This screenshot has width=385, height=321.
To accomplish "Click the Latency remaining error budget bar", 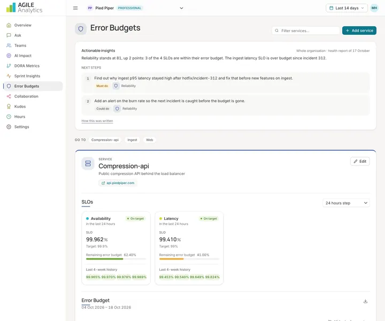I will click(189, 259).
